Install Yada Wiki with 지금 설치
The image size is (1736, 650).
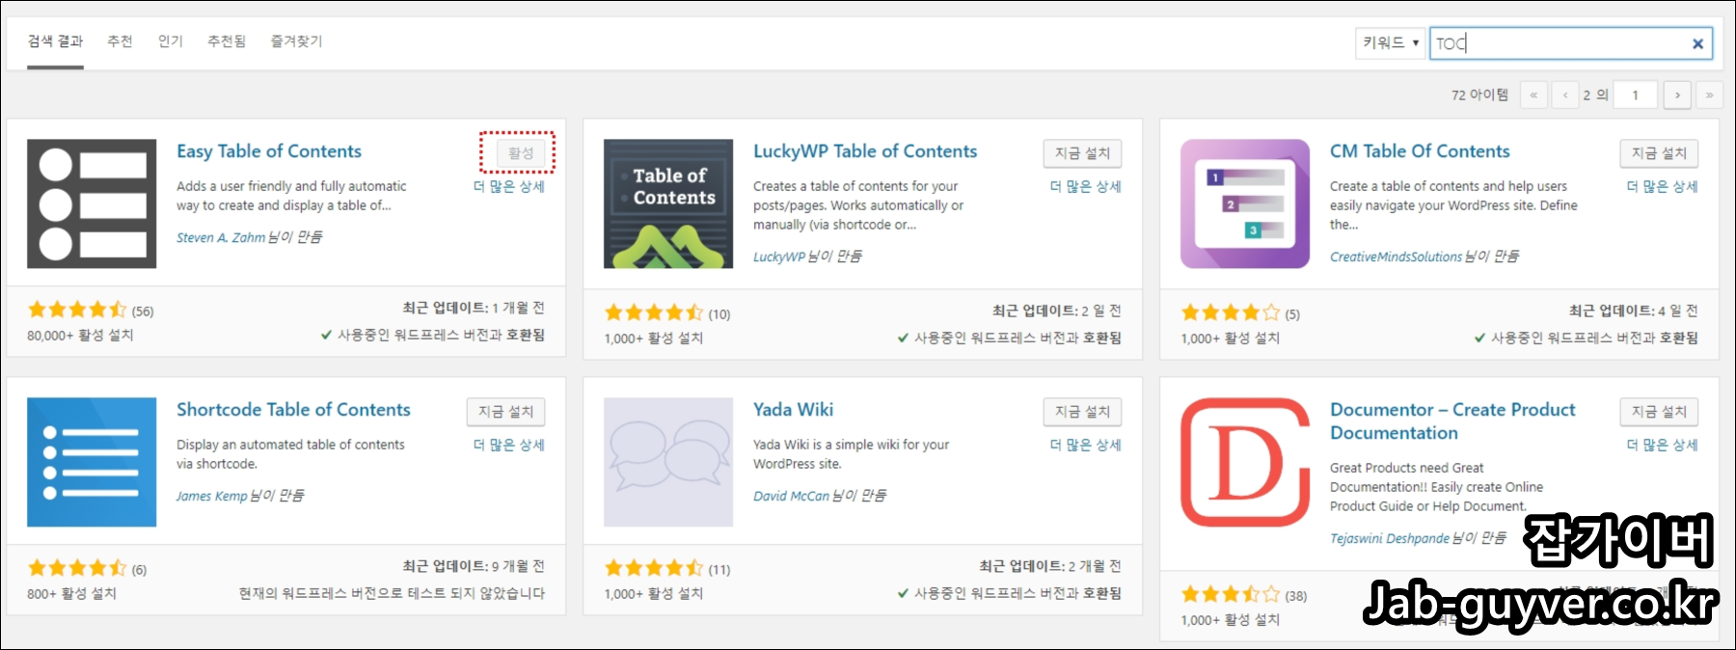pyautogui.click(x=1082, y=412)
